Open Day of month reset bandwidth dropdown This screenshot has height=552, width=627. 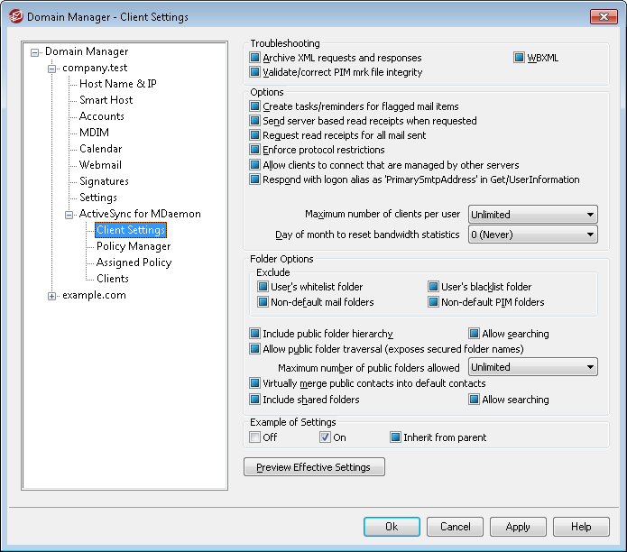pyautogui.click(x=532, y=235)
